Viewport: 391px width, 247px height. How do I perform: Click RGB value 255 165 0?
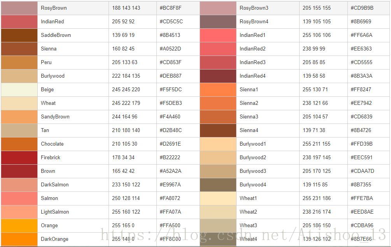point(123,225)
